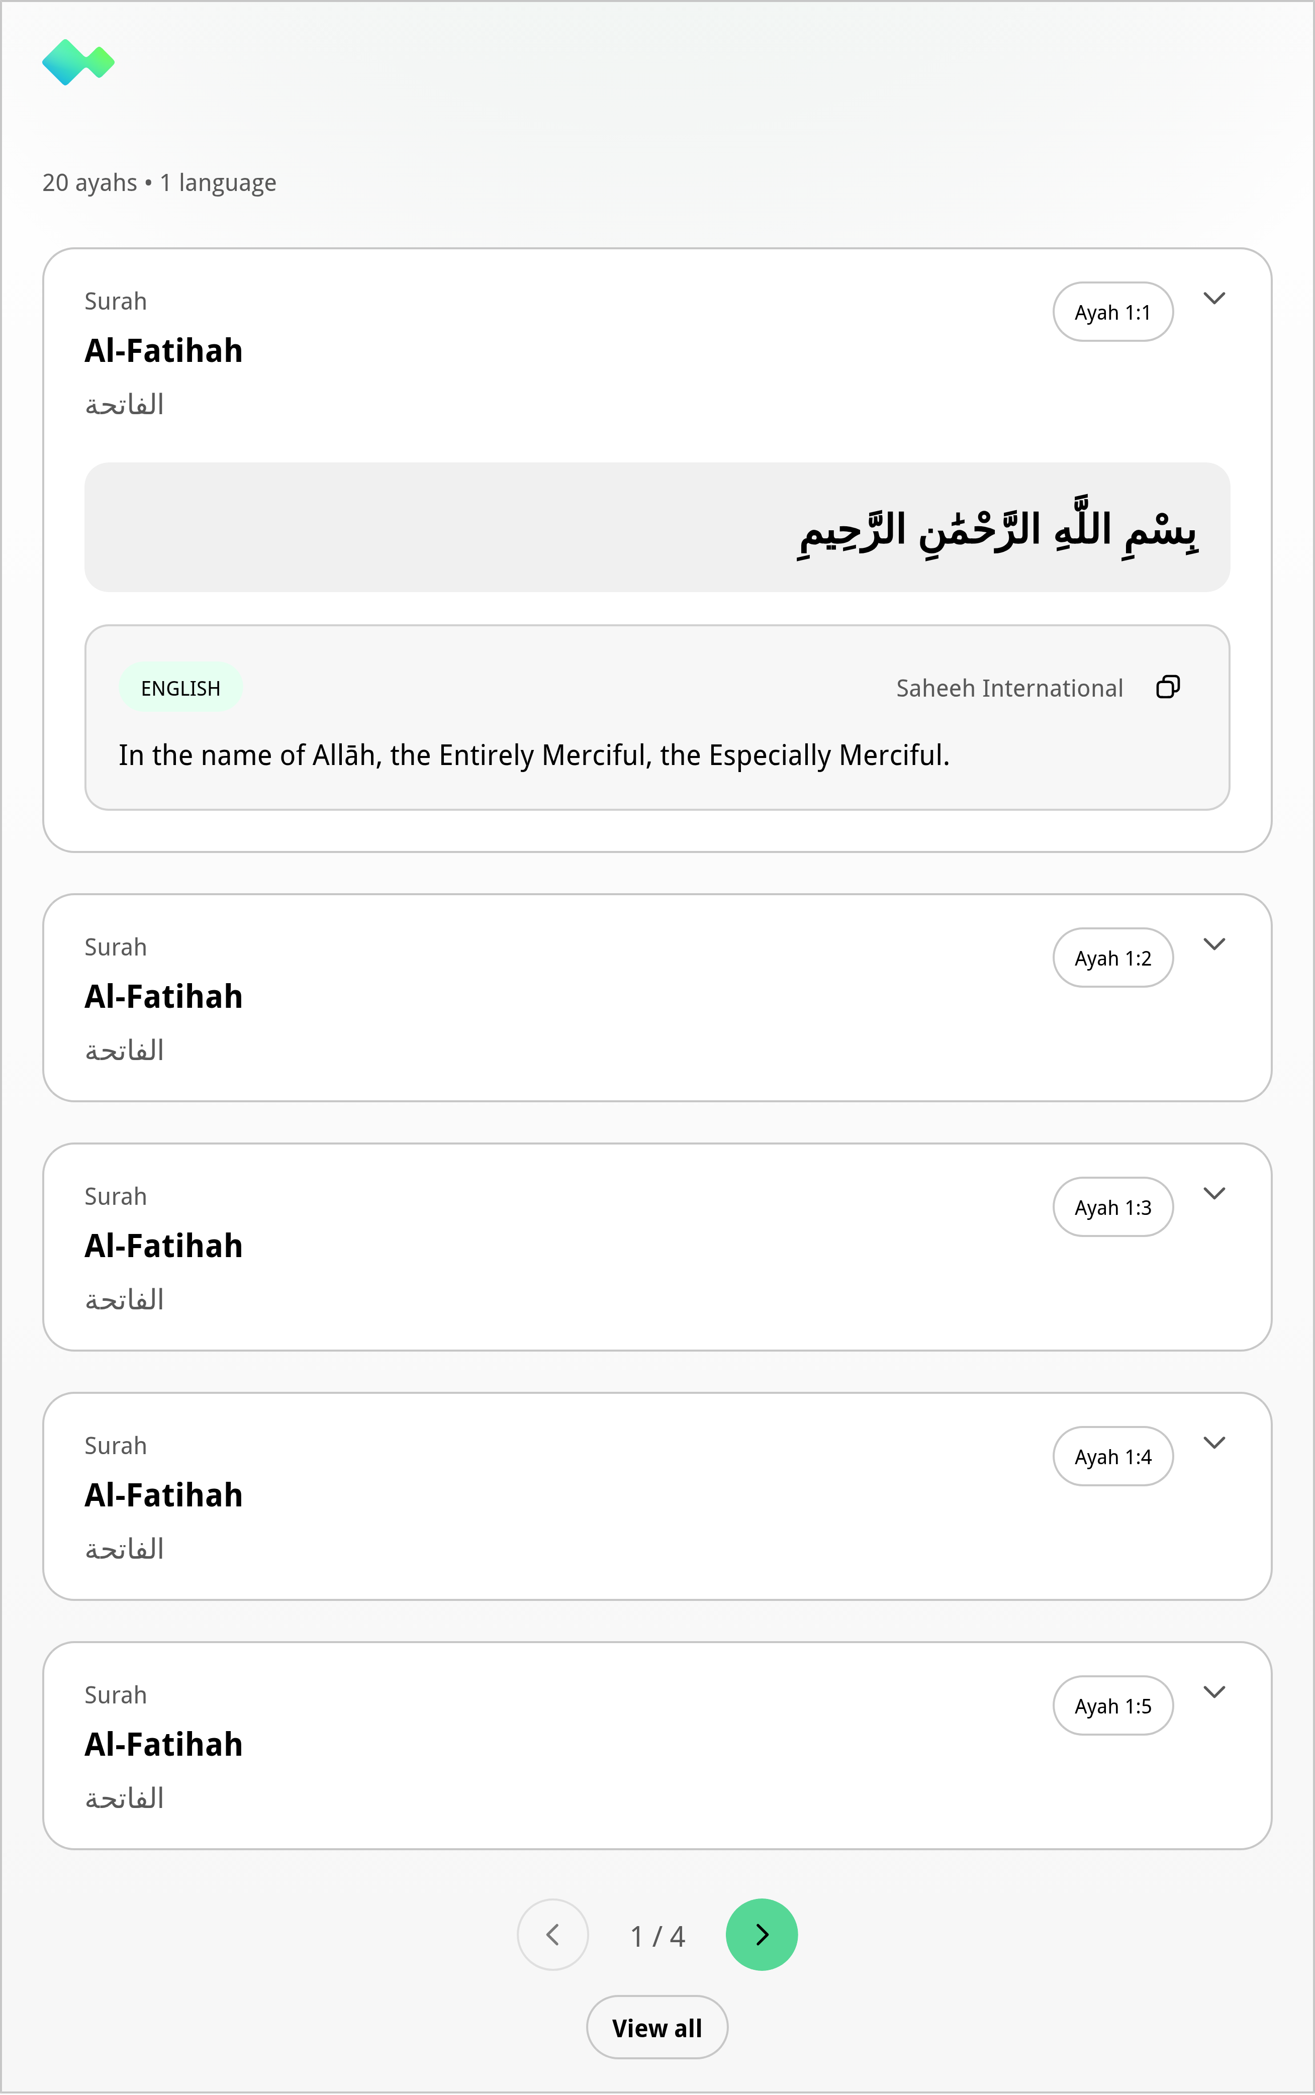
Task: Select the ENGLISH language tag
Action: [x=180, y=687]
